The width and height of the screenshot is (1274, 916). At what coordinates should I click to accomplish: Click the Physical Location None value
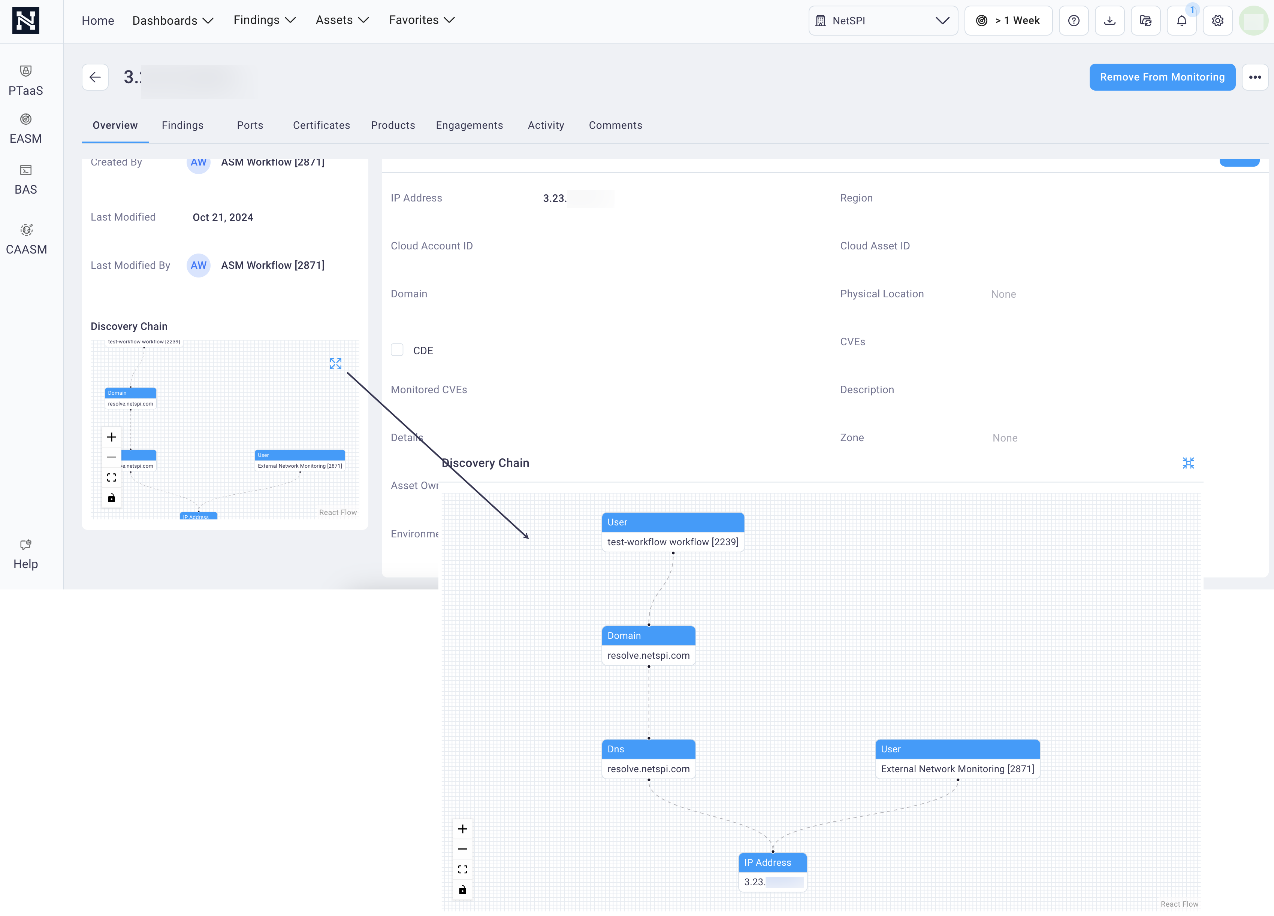click(1003, 294)
